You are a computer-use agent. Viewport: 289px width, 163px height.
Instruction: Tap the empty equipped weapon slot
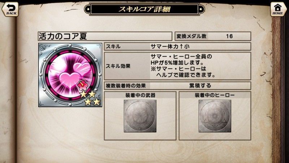140,116
